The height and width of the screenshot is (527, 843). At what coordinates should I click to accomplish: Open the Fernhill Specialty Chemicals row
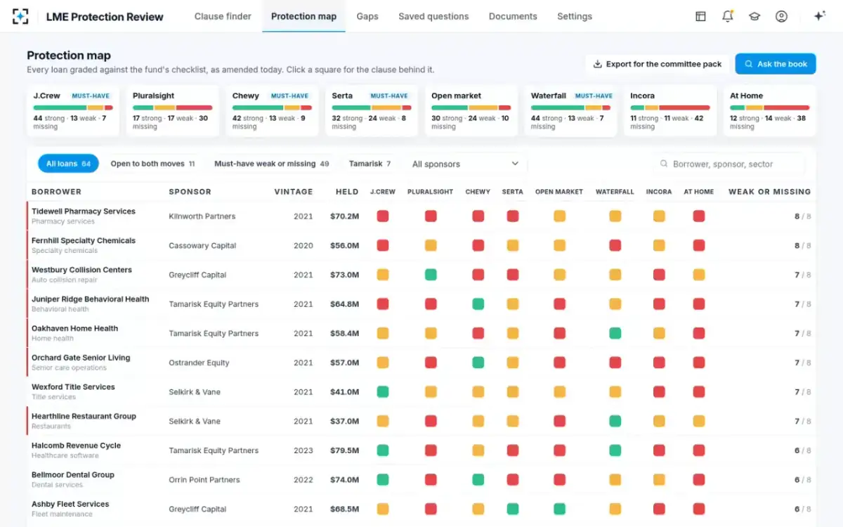421,245
